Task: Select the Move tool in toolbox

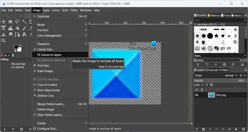Action: click(x=4, y=22)
